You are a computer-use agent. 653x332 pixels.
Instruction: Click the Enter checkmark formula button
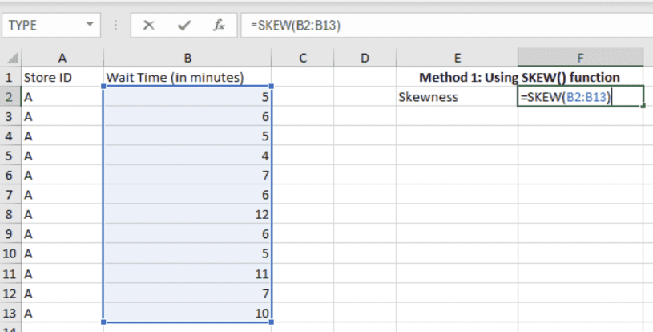[184, 25]
